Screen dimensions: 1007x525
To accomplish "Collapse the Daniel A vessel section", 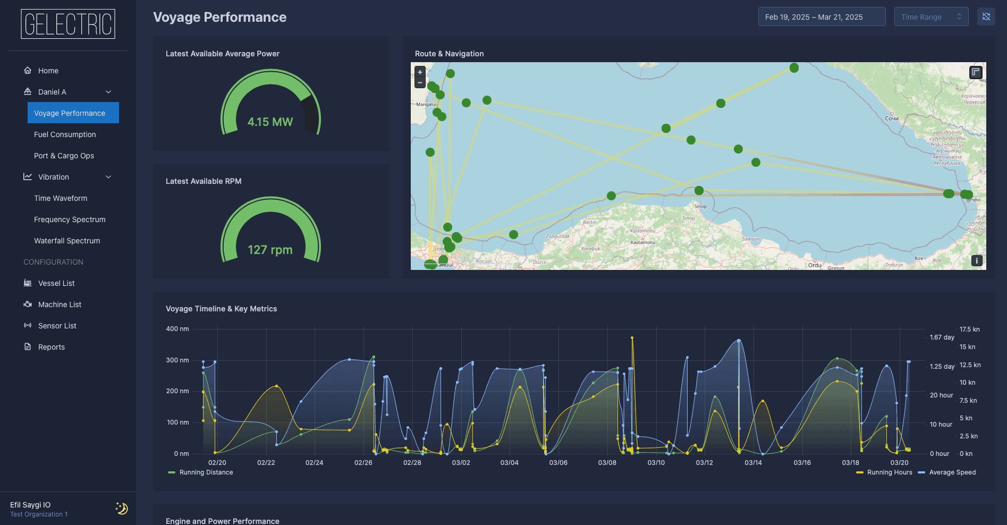I will tap(108, 91).
